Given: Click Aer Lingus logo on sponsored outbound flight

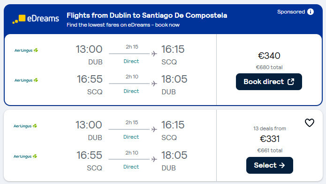Looking at the screenshot, I should (26, 50).
